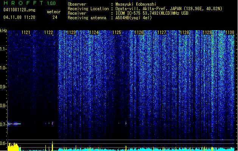Click the Observer field label
Image resolution: width=238 pixels, height=151 pixels.
[77, 4]
